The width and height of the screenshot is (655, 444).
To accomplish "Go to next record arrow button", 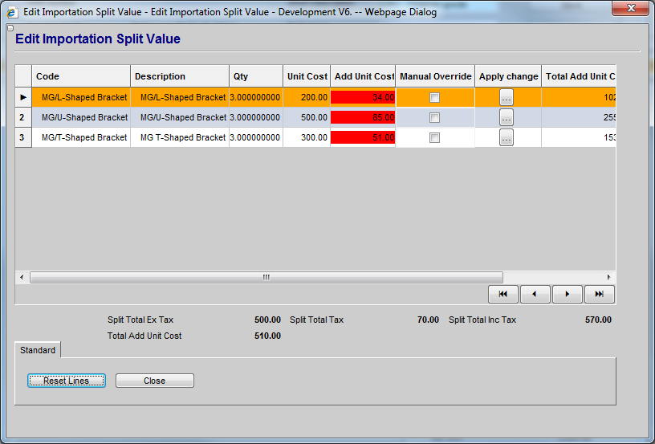I will [568, 294].
